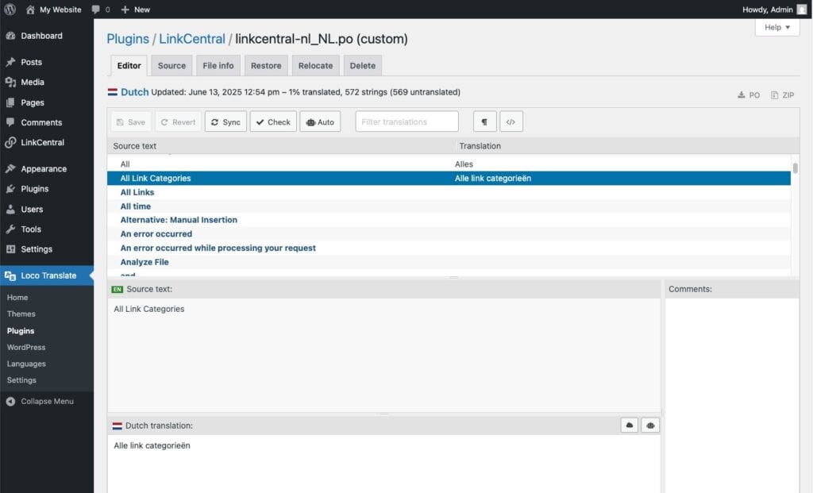Select the 'Analyze File' string
The height and width of the screenshot is (493, 813).
[x=449, y=262]
